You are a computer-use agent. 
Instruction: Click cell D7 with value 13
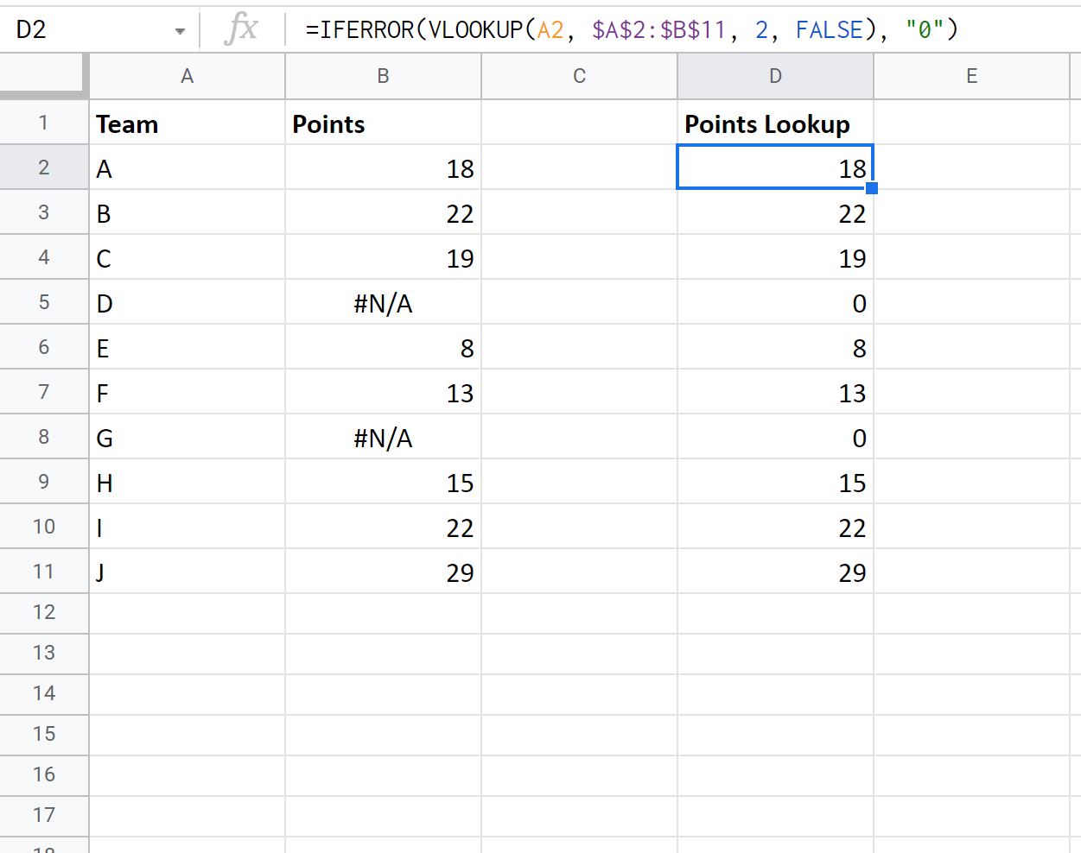[x=775, y=392]
